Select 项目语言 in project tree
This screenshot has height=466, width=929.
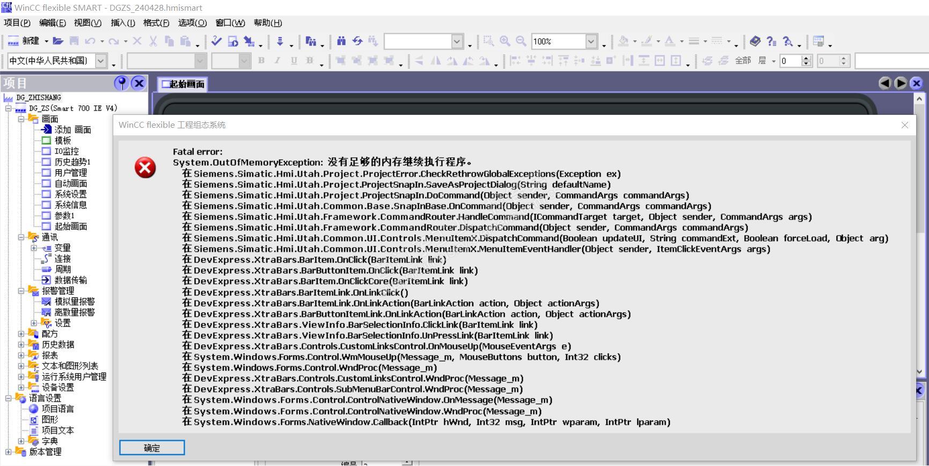(x=58, y=409)
